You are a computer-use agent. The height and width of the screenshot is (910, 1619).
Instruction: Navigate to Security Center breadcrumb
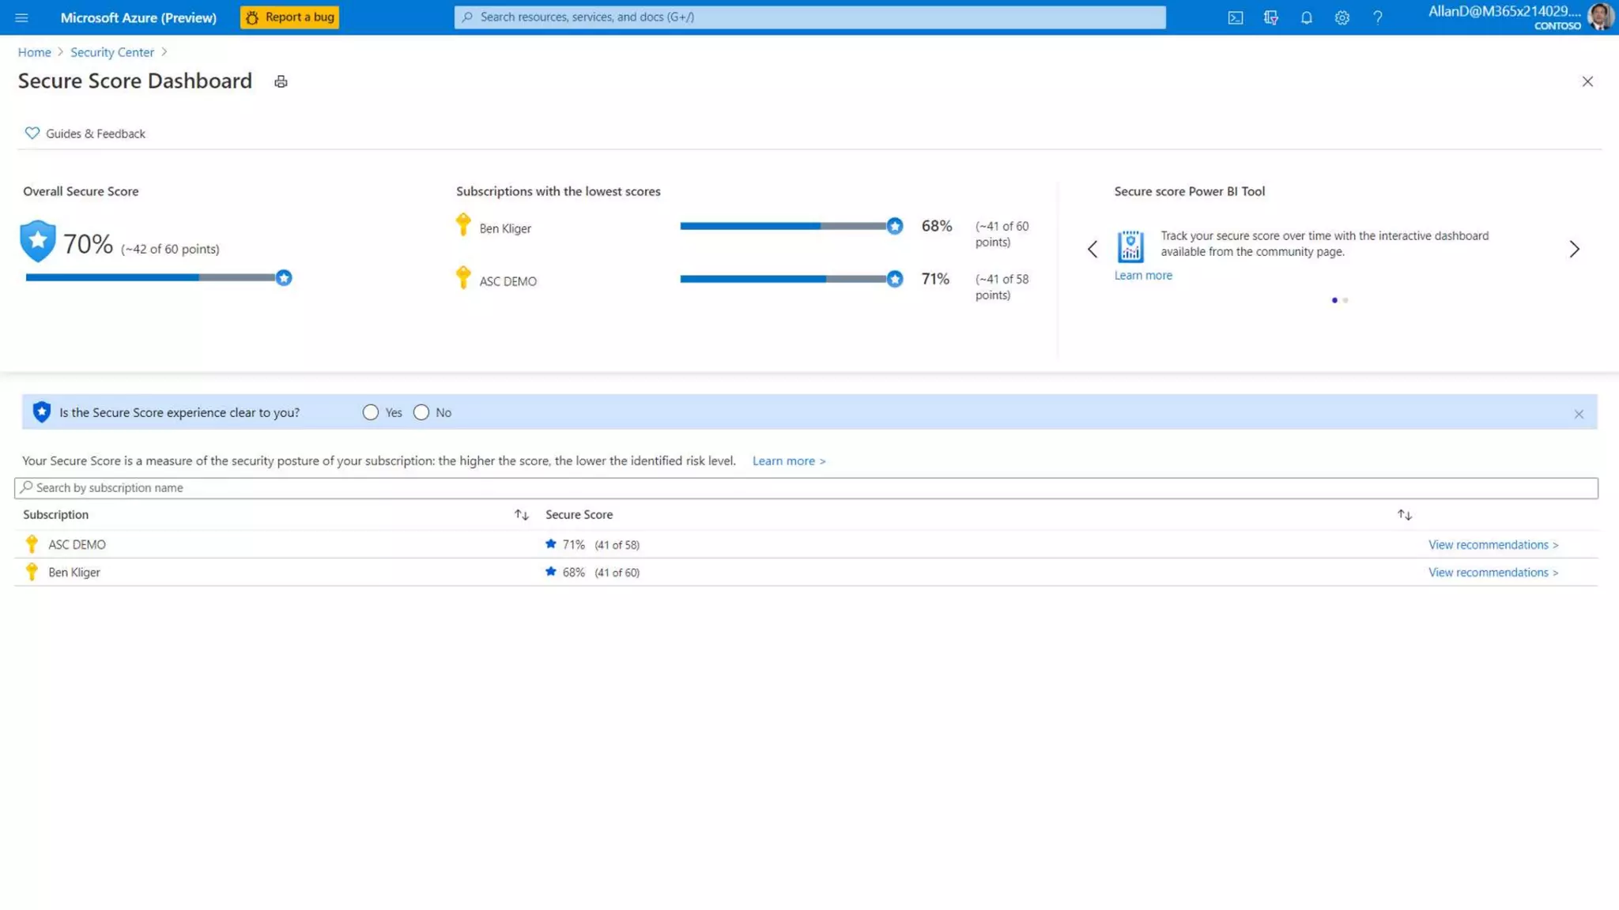coord(111,52)
